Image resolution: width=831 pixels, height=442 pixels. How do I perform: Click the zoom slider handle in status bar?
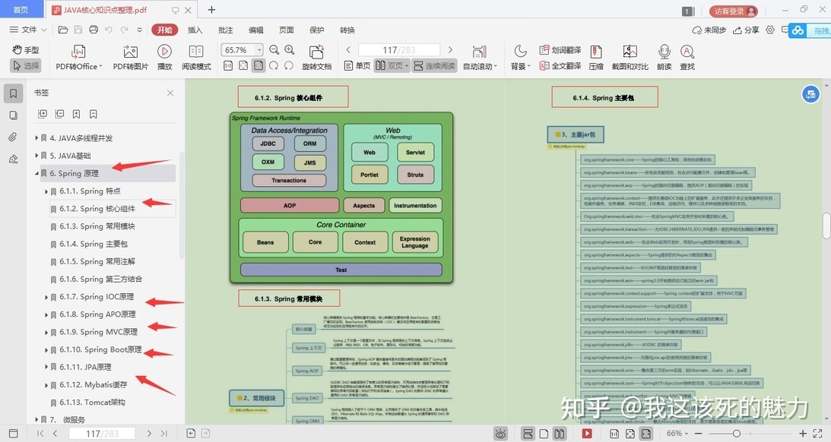point(736,434)
